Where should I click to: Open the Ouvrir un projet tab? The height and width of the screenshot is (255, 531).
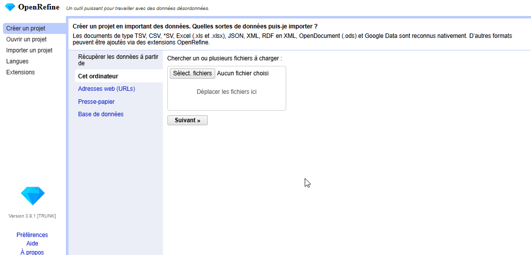(26, 39)
